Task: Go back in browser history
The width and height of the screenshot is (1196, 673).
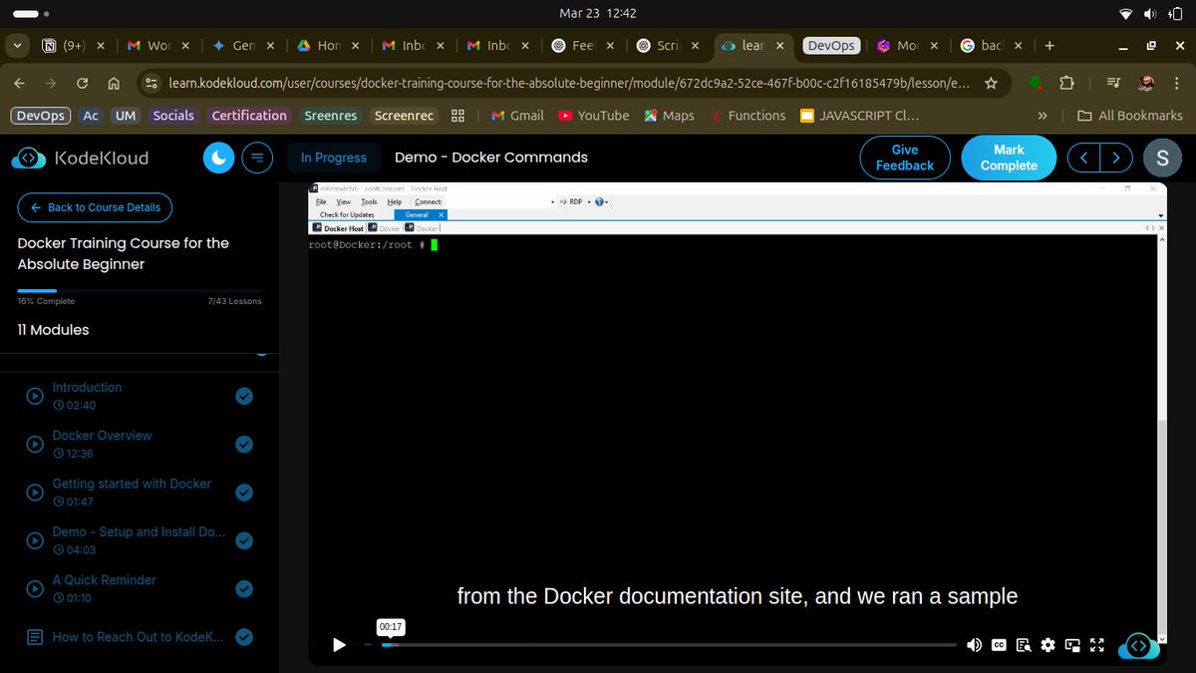Action: (x=19, y=84)
